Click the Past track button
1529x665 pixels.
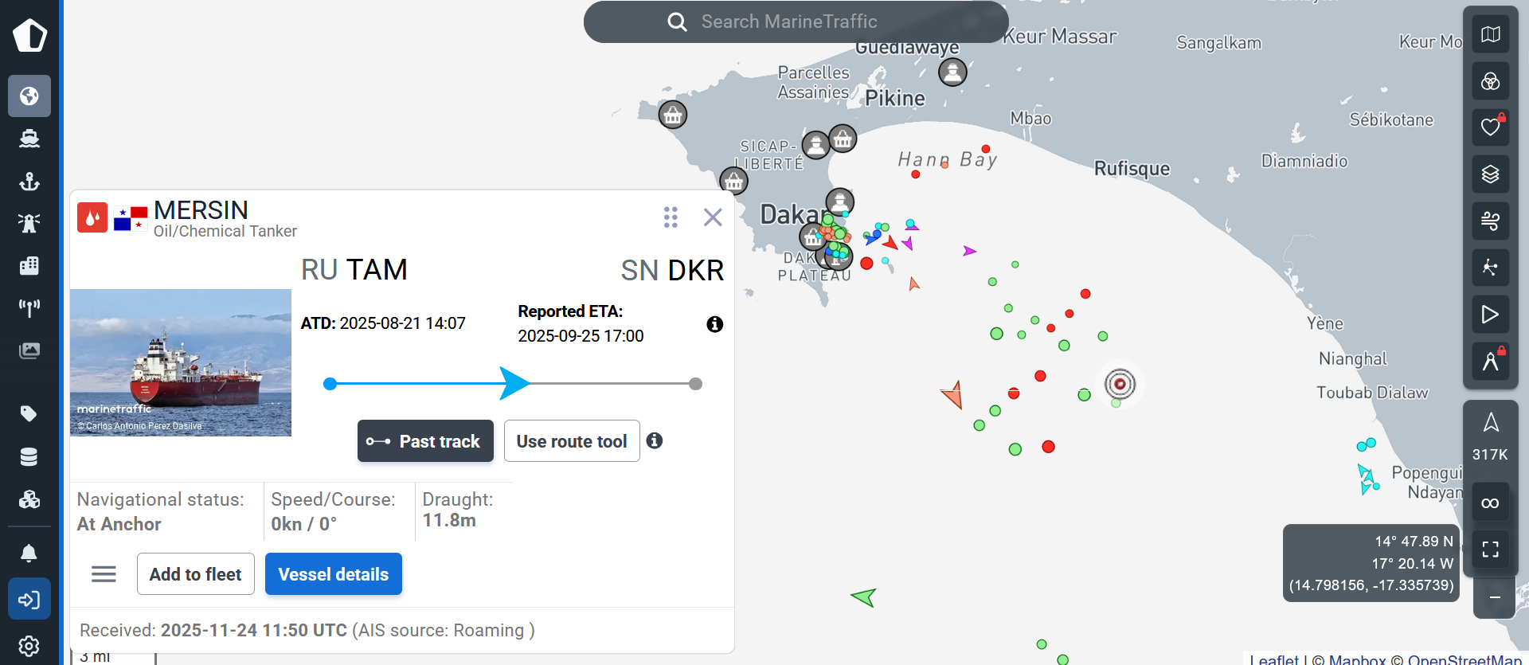425,441
